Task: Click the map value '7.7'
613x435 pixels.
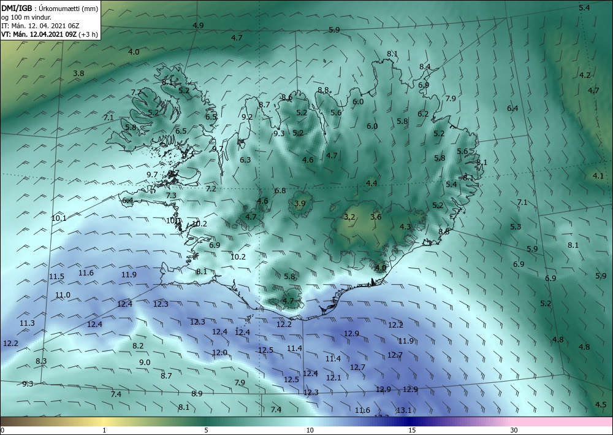Action: pyautogui.click(x=137, y=92)
